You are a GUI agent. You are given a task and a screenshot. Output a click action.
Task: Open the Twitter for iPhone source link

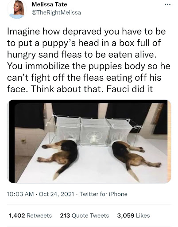pos(104,194)
